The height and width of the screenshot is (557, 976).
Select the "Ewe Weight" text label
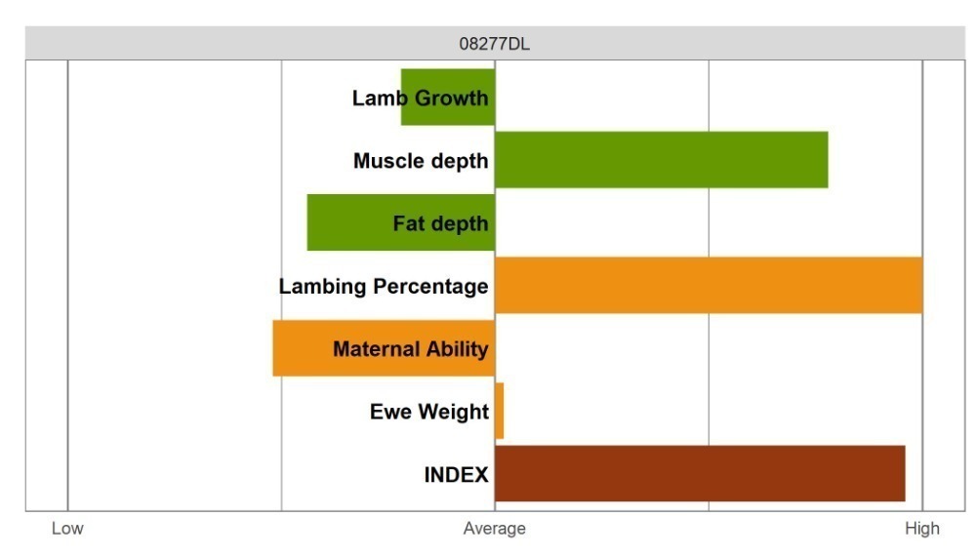(428, 412)
